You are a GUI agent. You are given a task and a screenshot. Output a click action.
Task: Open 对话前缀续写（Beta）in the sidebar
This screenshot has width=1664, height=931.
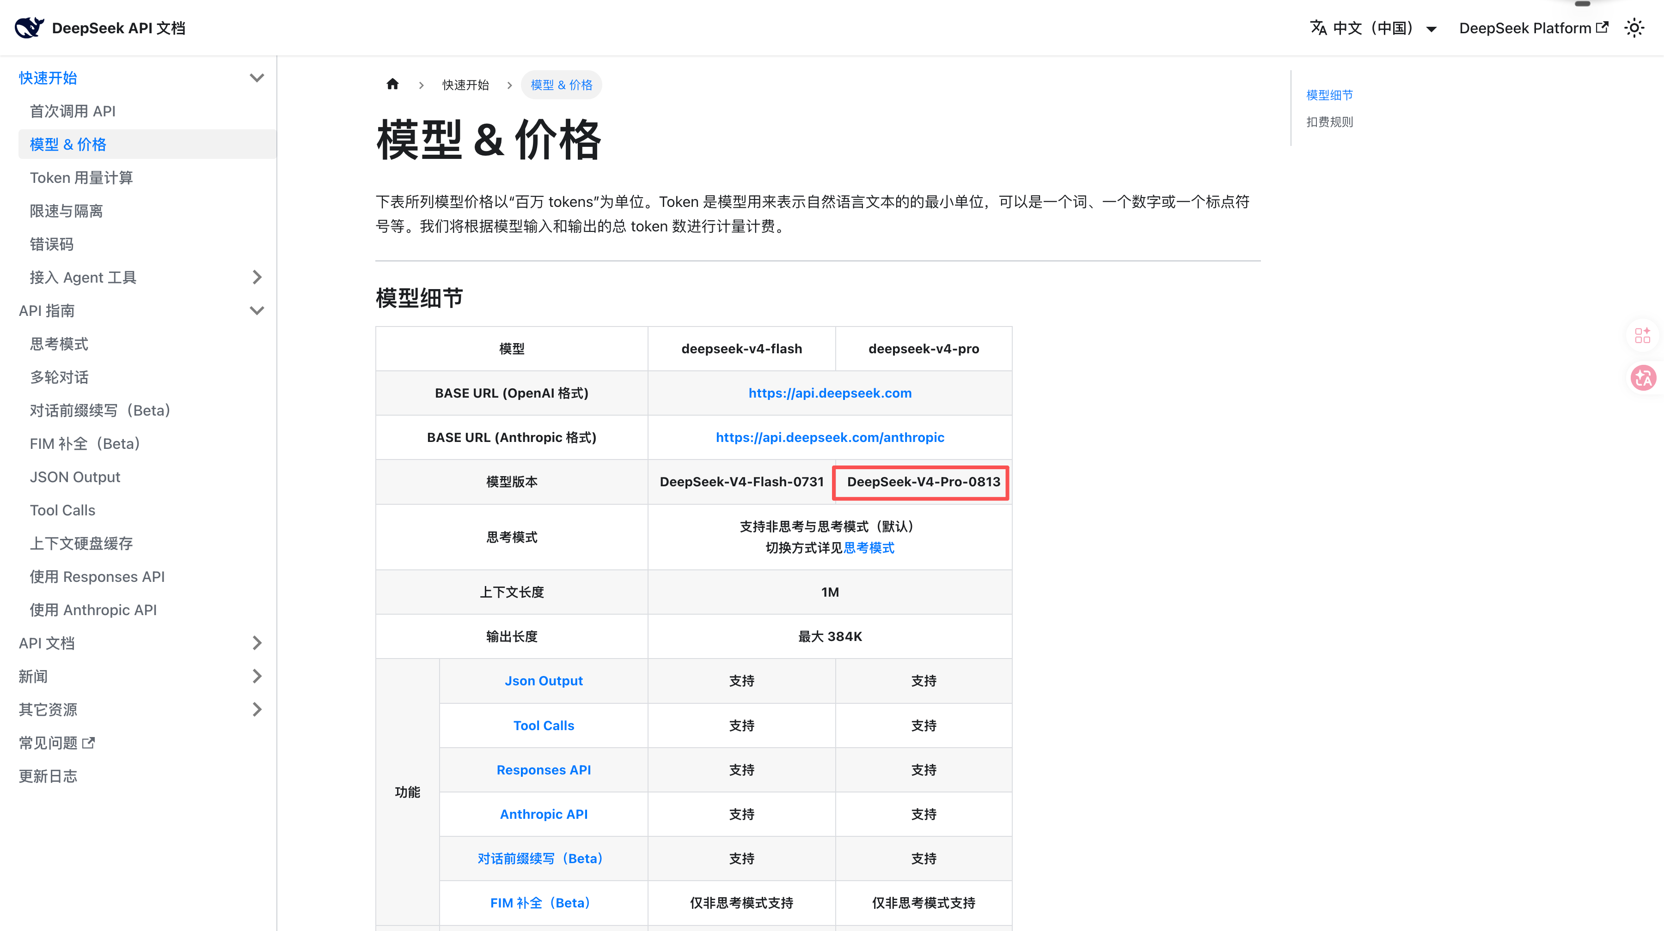coord(100,411)
